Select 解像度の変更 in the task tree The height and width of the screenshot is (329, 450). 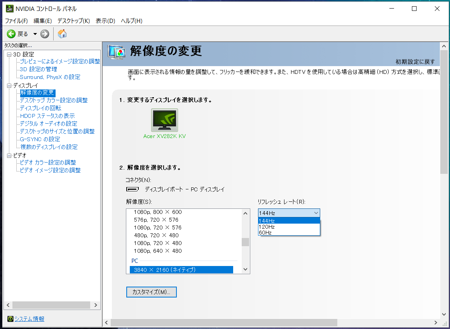point(37,93)
